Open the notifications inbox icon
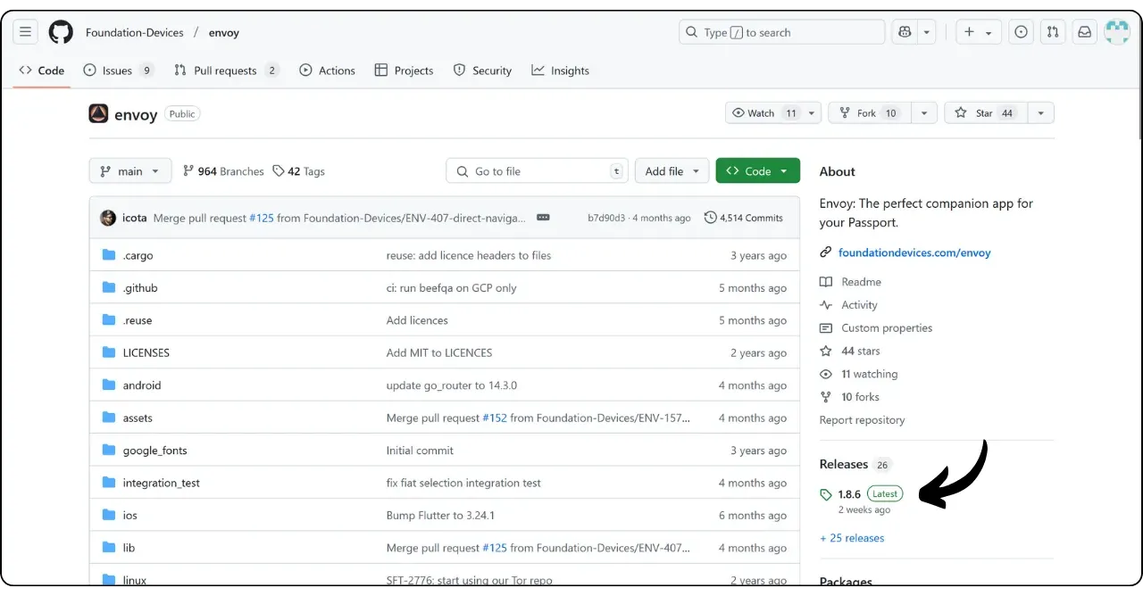This screenshot has height=596, width=1143. (1084, 32)
